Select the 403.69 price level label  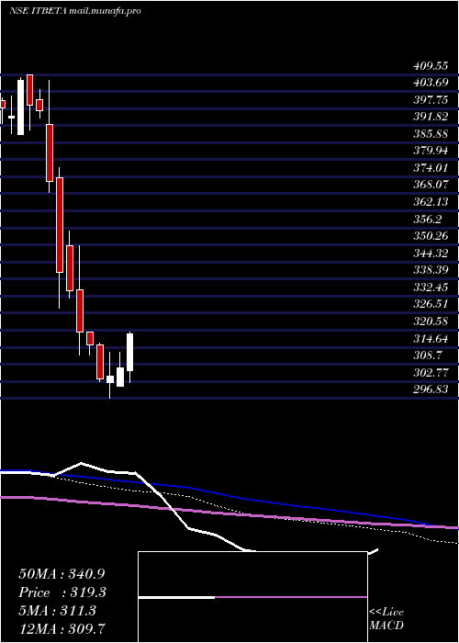click(430, 83)
